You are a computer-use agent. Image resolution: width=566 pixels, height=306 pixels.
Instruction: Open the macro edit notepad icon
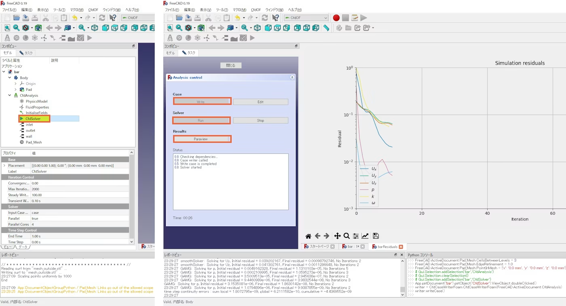(x=355, y=18)
